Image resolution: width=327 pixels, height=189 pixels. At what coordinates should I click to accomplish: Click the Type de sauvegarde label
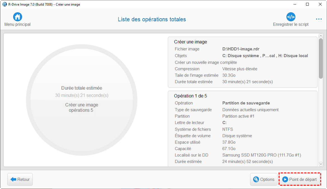(x=193, y=110)
